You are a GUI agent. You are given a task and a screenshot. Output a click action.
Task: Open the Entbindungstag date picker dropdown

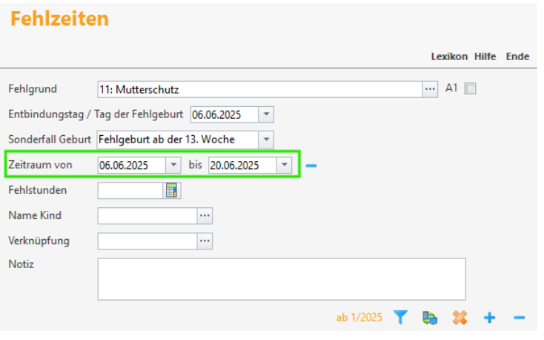266,114
